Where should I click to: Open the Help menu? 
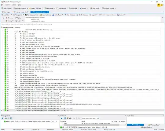(19, 5)
